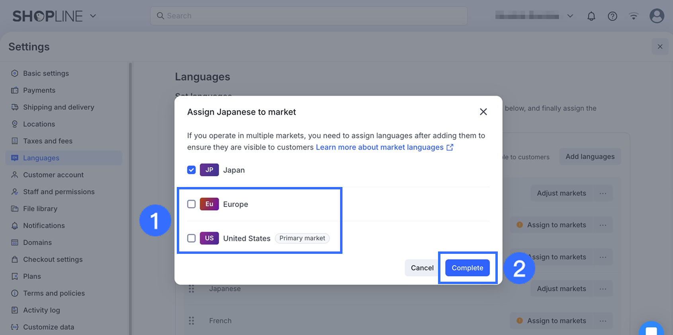Click the Eu market badge

[x=209, y=204]
